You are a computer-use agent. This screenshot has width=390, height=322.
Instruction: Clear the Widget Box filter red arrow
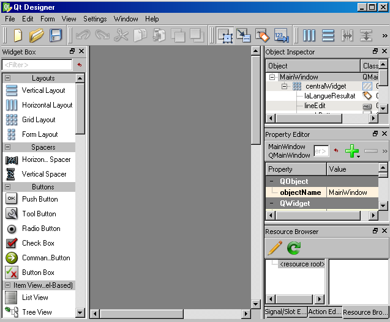click(x=80, y=65)
